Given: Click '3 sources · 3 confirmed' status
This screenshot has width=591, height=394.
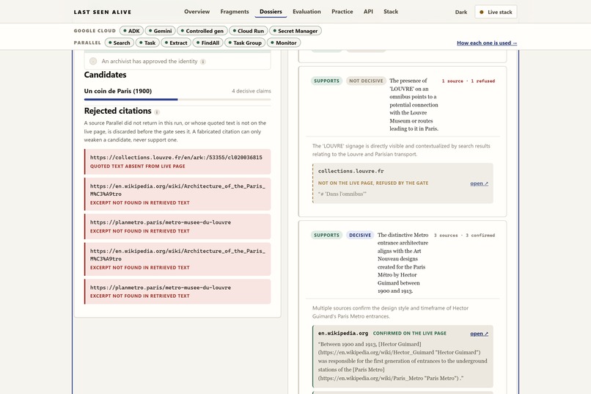Looking at the screenshot, I should (x=464, y=236).
